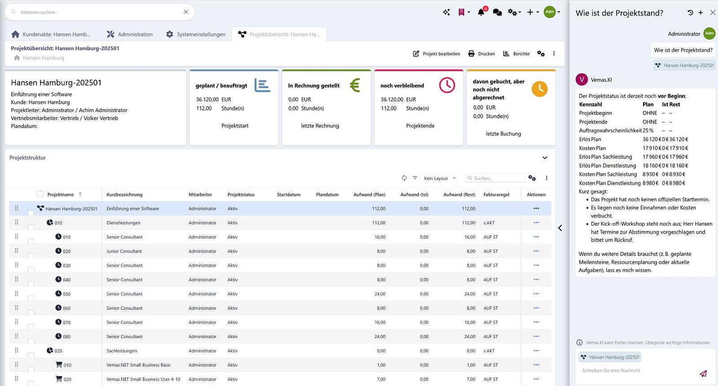Open the filter icon in the table toolbar
This screenshot has height=386, width=718.
tap(415, 178)
